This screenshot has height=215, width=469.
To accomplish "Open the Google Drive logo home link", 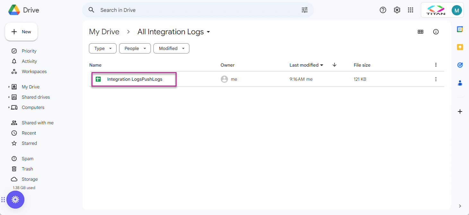I will pyautogui.click(x=24, y=10).
